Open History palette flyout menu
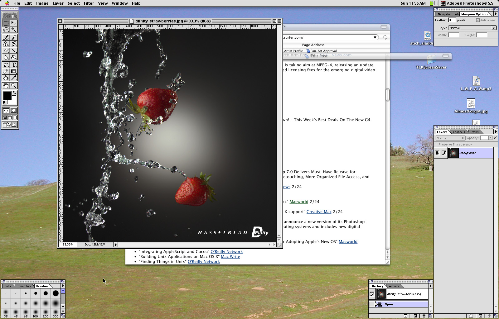The height and width of the screenshot is (319, 499). [431, 286]
